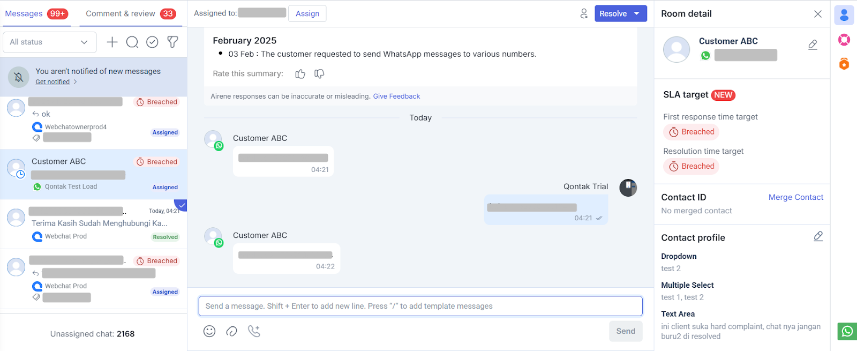Open the search icon in chat list
Viewport: 857px width, 351px height.
click(132, 42)
